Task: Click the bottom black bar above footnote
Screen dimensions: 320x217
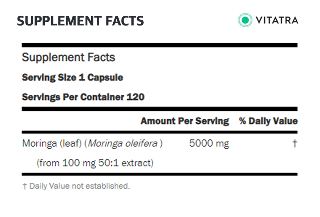Action: (160, 174)
